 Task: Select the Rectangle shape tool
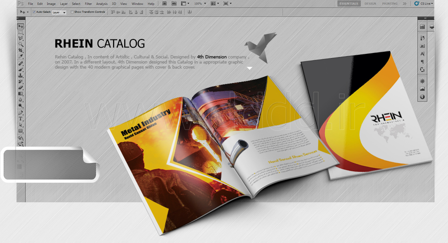pos(20,131)
